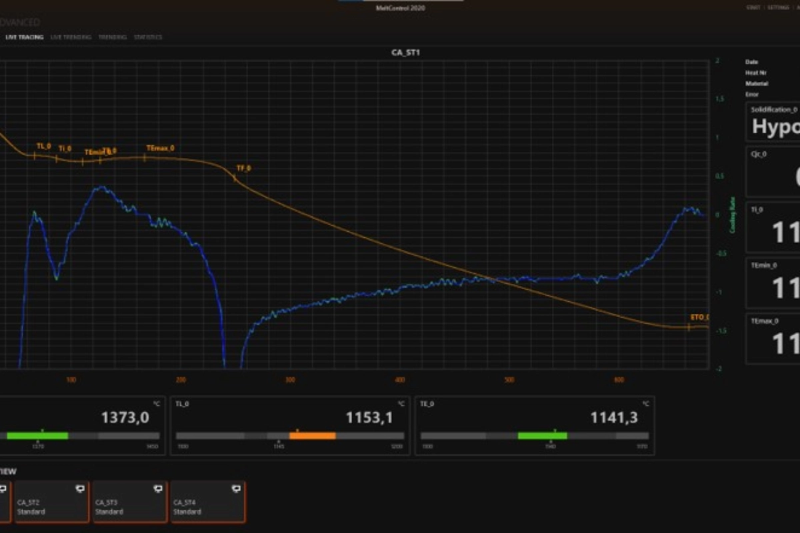
Task: Click the TE_0 green range bar
Action: [x=542, y=436]
